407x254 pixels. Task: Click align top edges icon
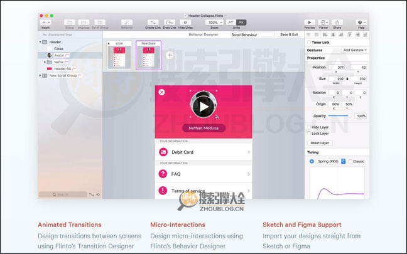(350, 34)
